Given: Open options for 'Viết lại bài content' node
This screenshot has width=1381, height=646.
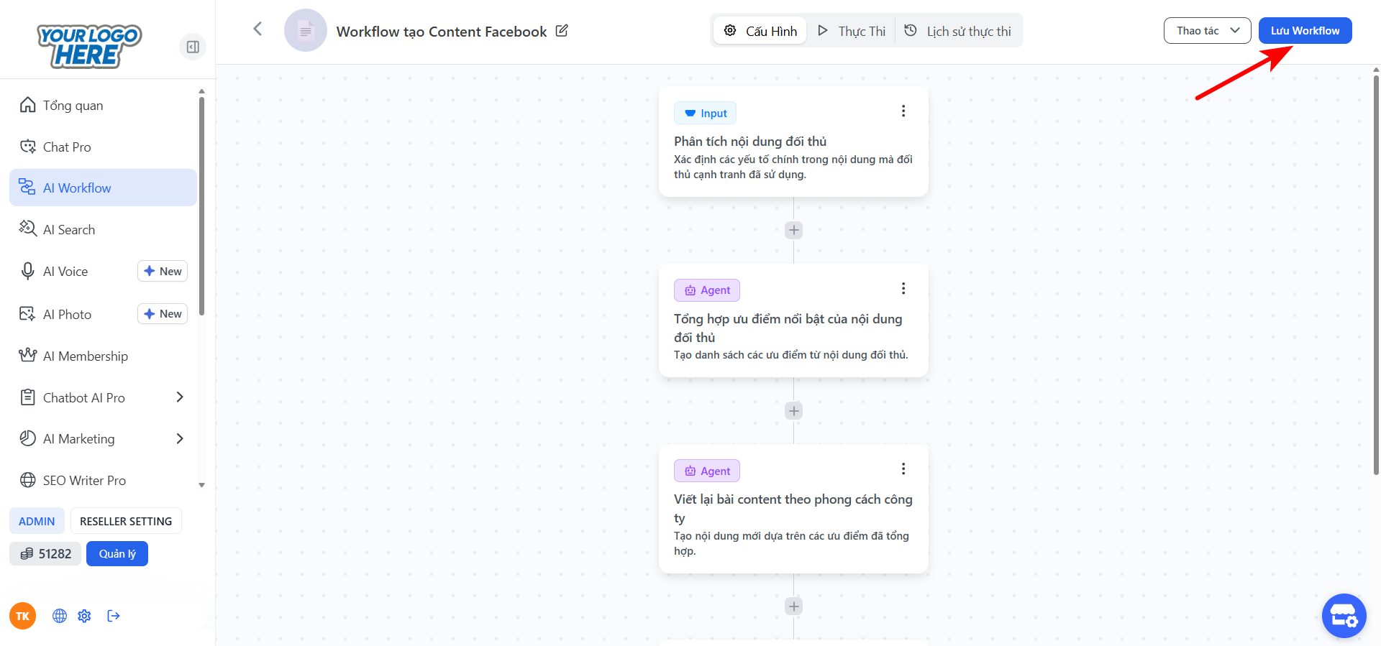Looking at the screenshot, I should (x=903, y=469).
